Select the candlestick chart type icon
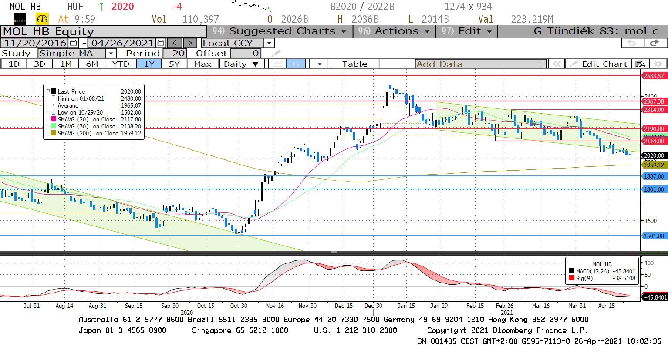The height and width of the screenshot is (354, 668). [x=296, y=64]
